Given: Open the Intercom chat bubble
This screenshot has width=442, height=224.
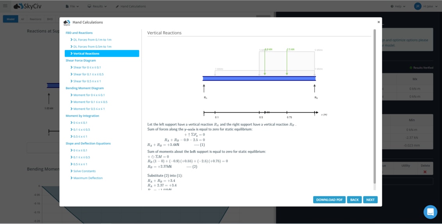Looking at the screenshot, I should click(430, 212).
